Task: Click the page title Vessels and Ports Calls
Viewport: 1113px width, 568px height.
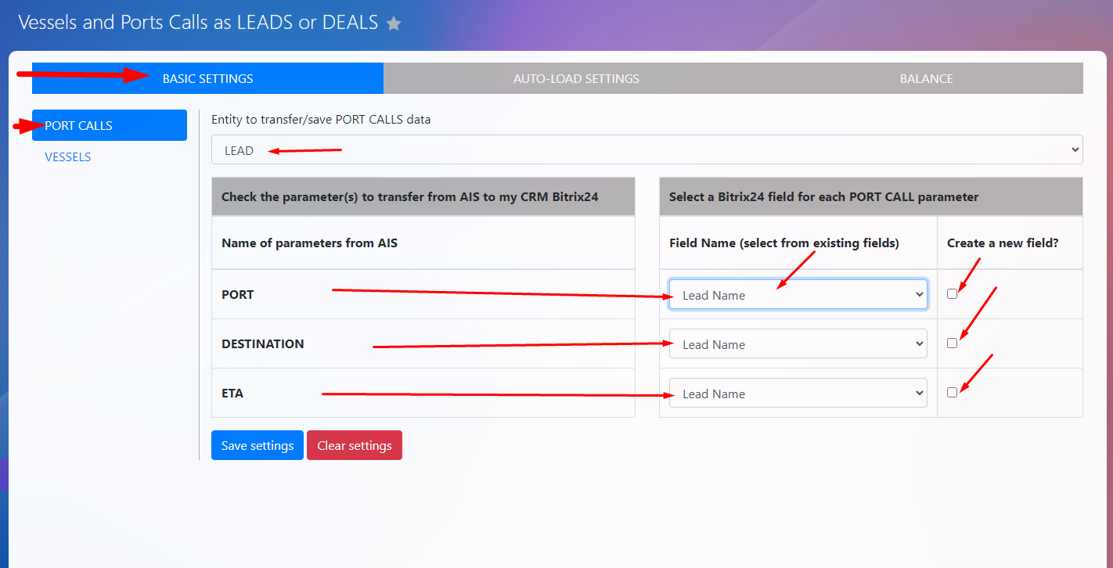Action: tap(198, 23)
